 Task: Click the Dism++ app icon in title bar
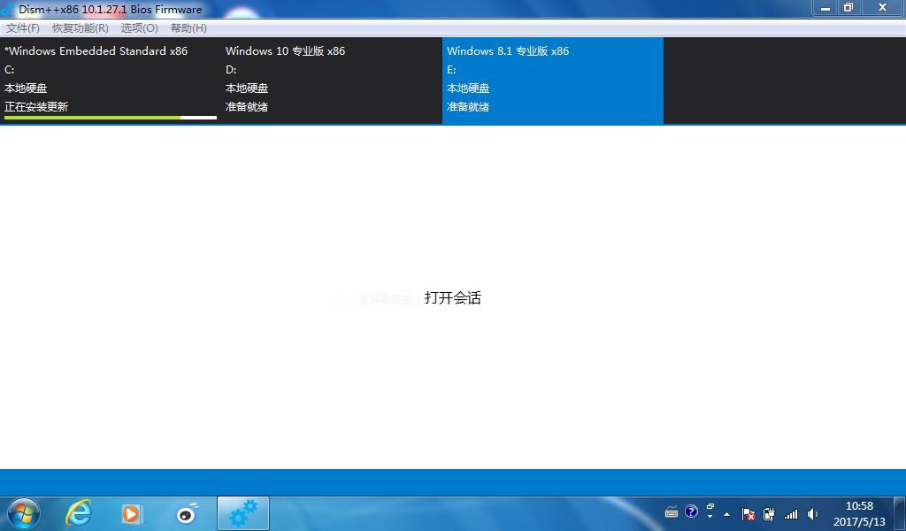(8, 9)
